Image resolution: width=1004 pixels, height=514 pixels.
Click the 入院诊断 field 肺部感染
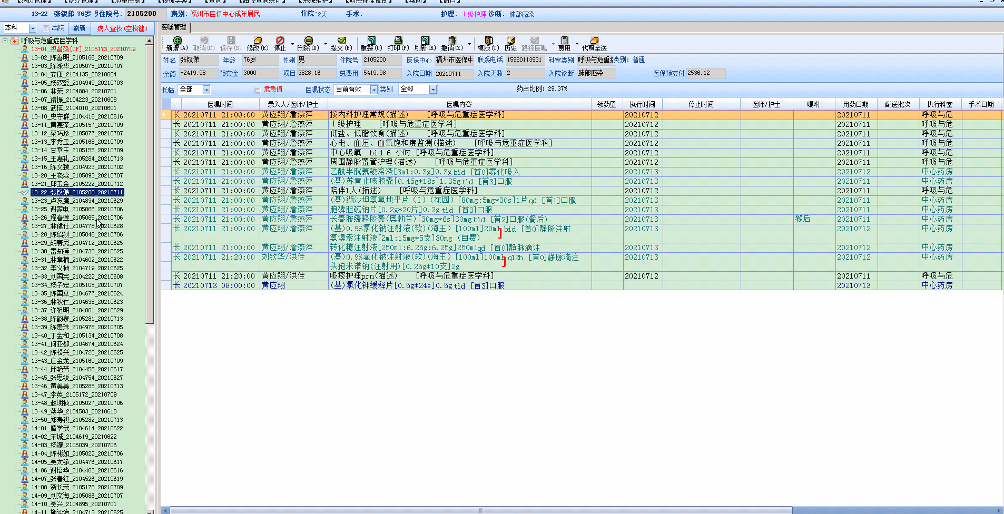pos(596,73)
